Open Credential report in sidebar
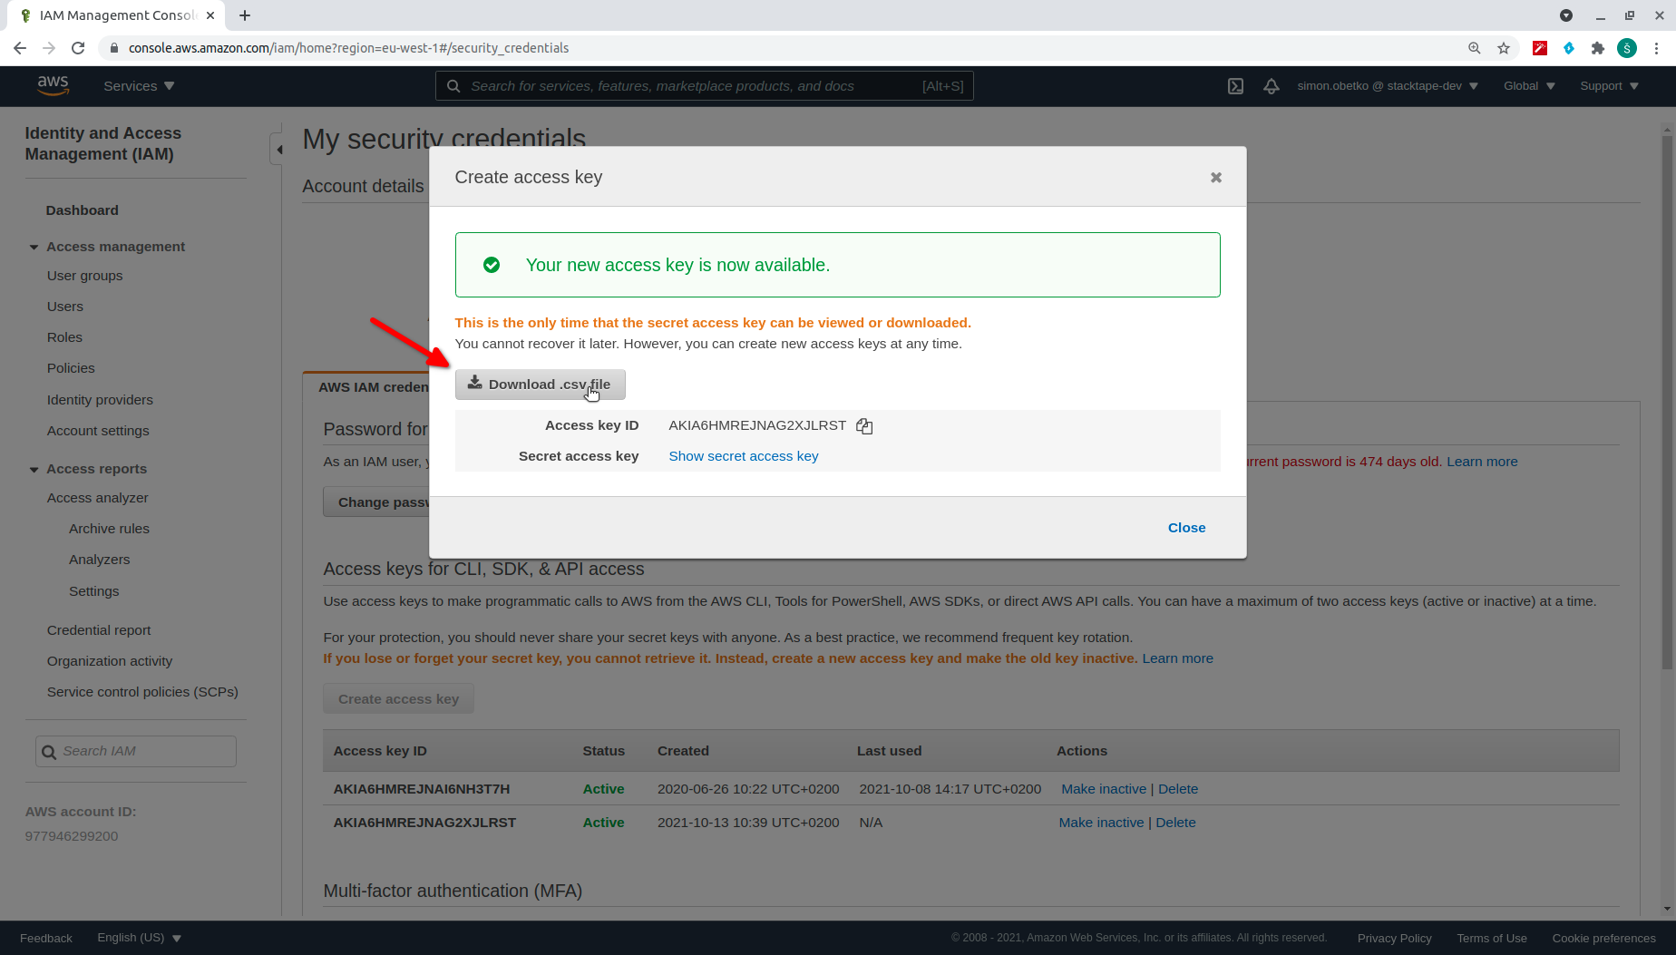Image resolution: width=1676 pixels, height=955 pixels. tap(99, 630)
